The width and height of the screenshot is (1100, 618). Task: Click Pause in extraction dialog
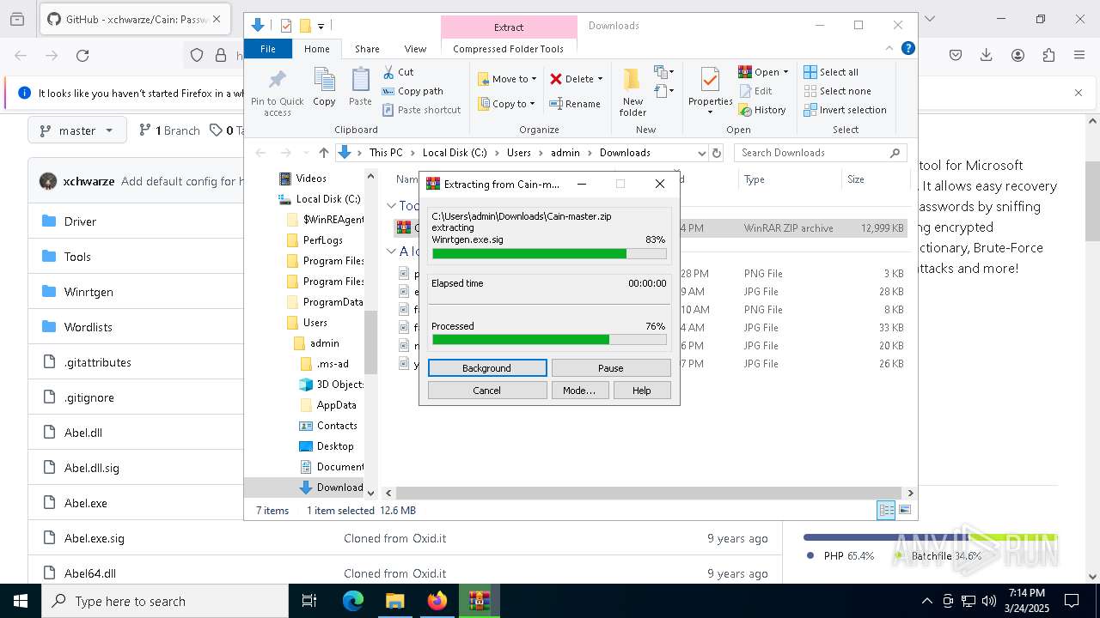pos(611,368)
